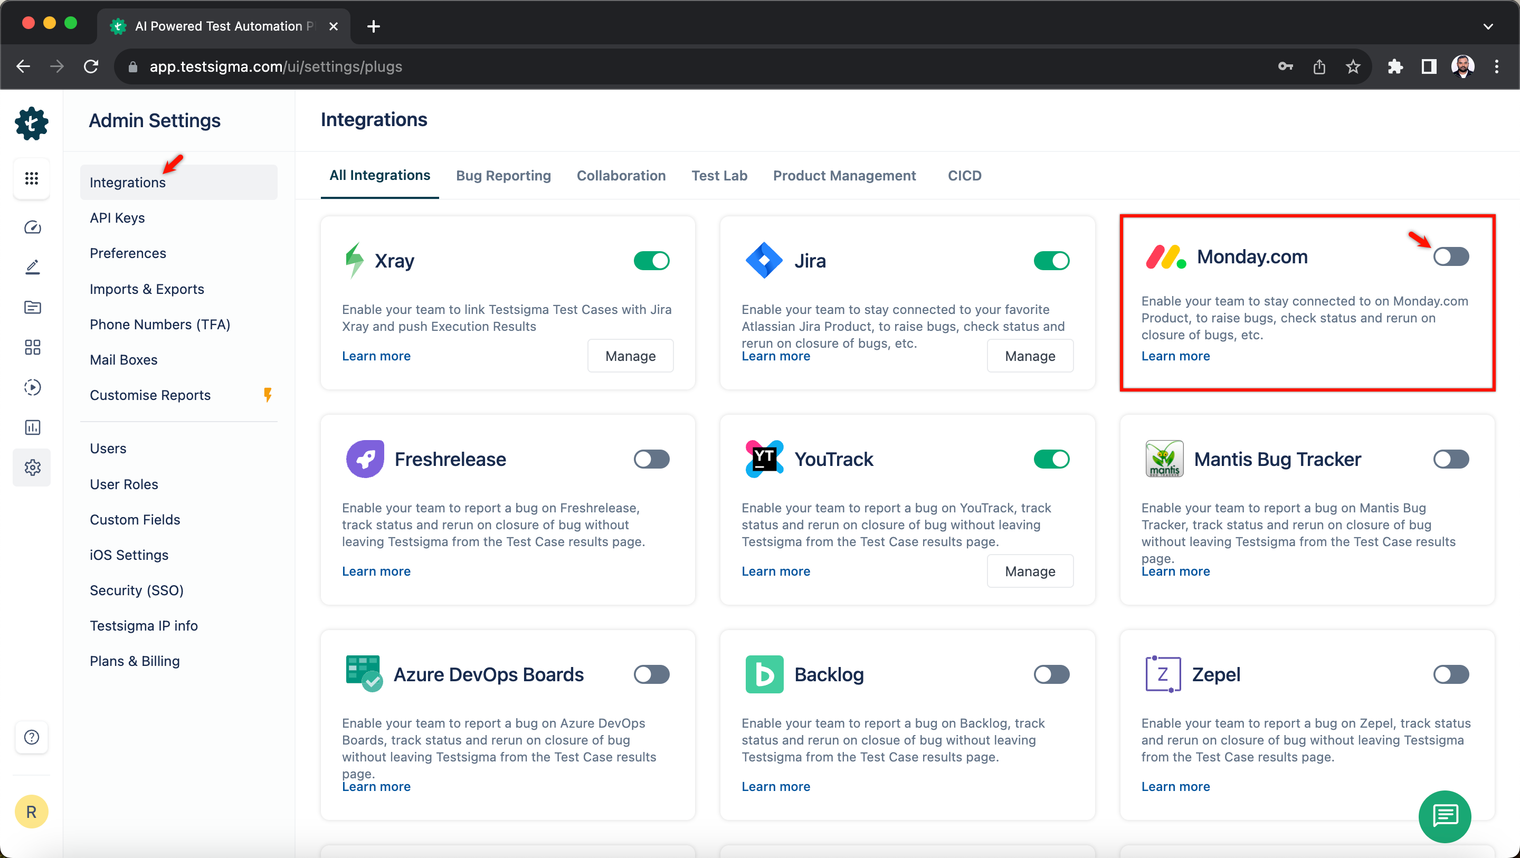This screenshot has height=858, width=1520.
Task: Click the Xray logo icon
Action: click(x=354, y=260)
